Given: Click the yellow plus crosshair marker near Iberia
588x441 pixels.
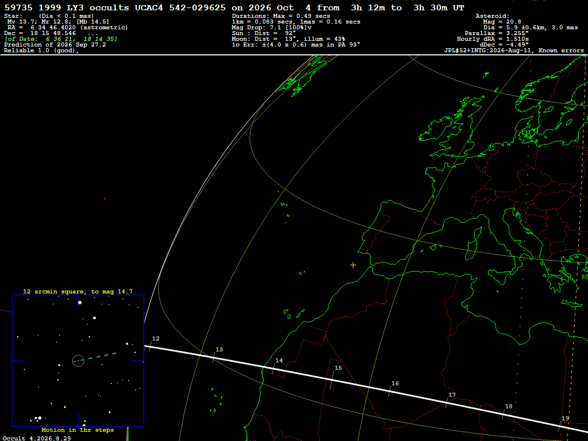Looking at the screenshot, I should click(353, 265).
